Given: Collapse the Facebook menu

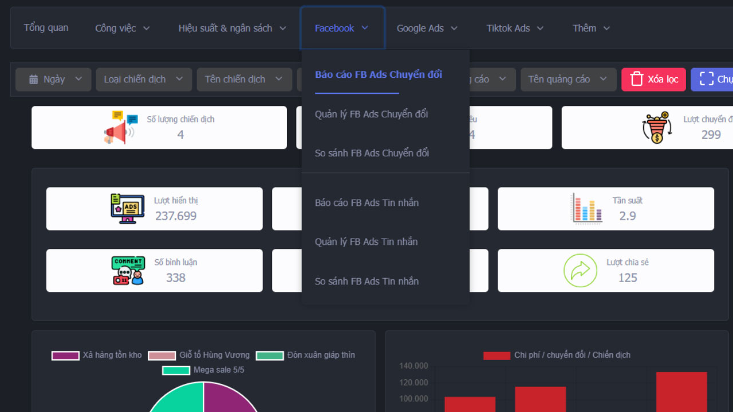Looking at the screenshot, I should tap(342, 28).
